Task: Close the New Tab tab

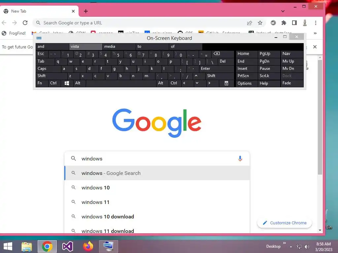Action: click(73, 11)
